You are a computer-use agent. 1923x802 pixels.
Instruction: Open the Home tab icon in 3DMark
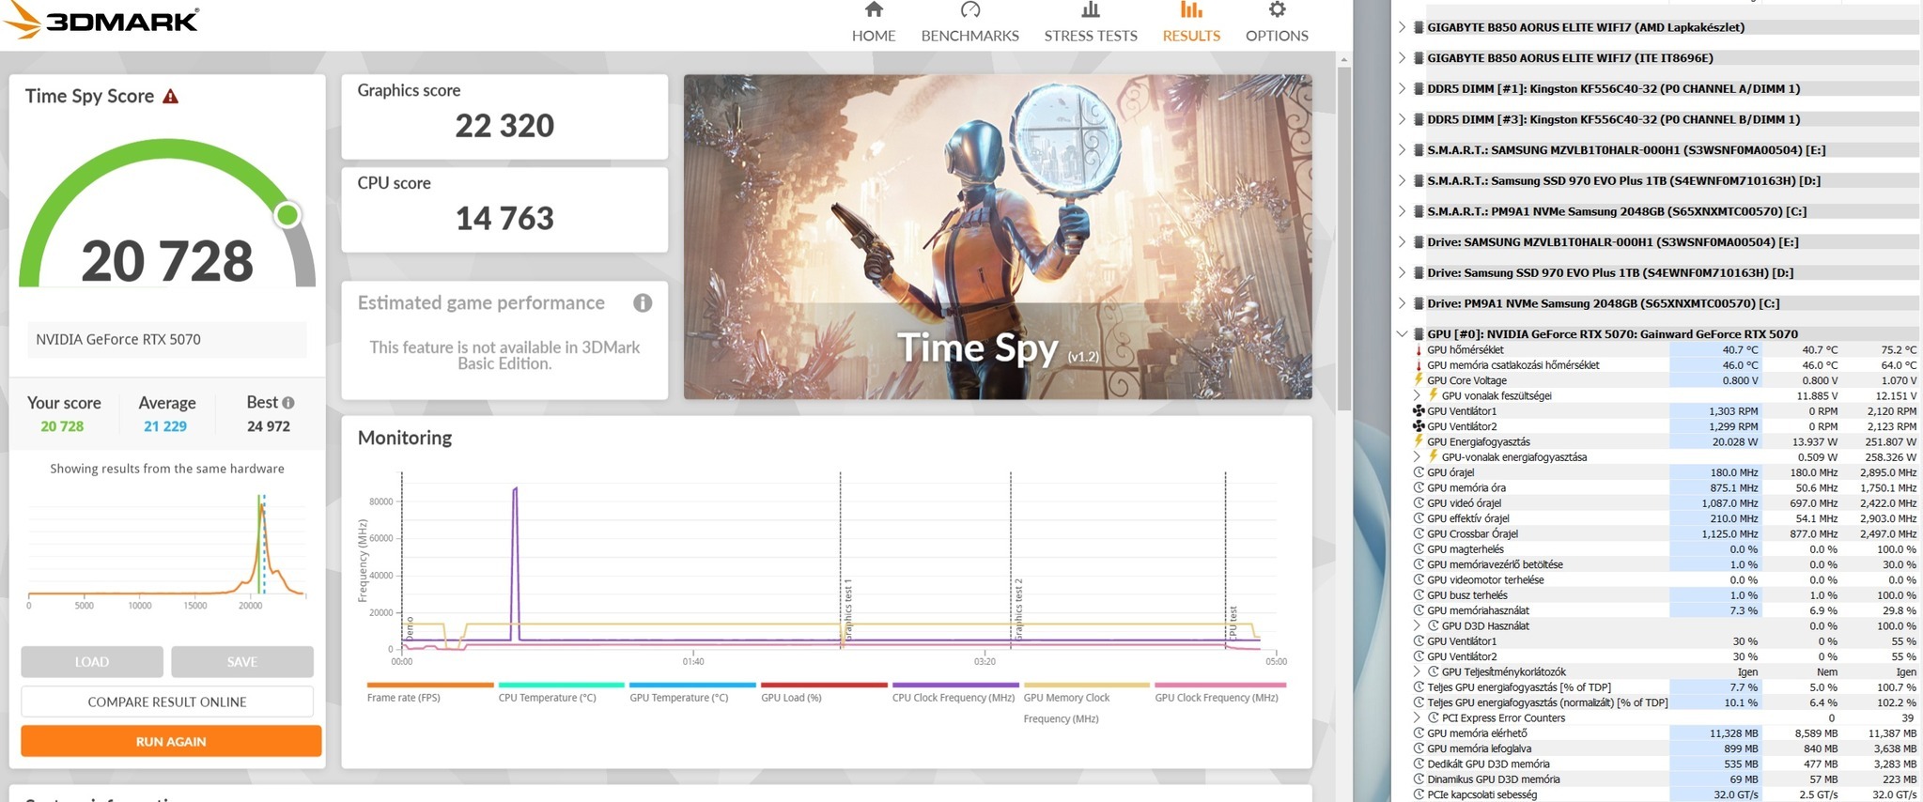874,9
